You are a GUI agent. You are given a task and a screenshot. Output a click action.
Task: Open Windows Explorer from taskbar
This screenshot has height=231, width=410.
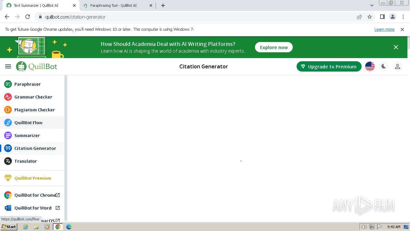(36, 227)
